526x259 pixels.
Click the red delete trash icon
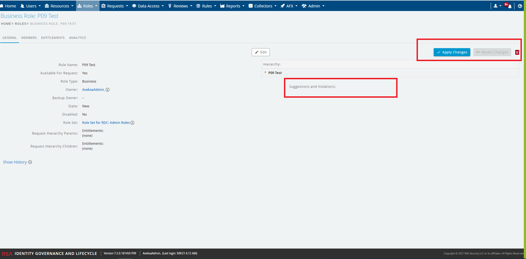point(517,52)
